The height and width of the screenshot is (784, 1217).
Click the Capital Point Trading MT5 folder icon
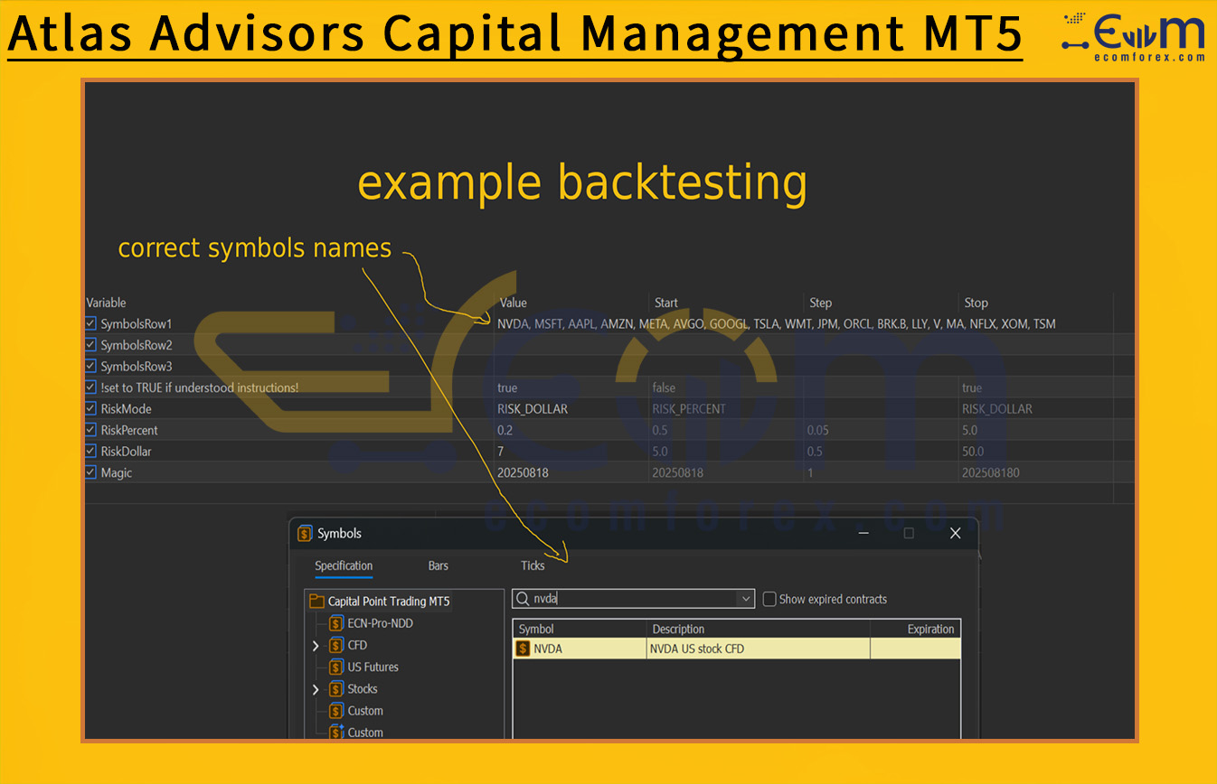[316, 602]
